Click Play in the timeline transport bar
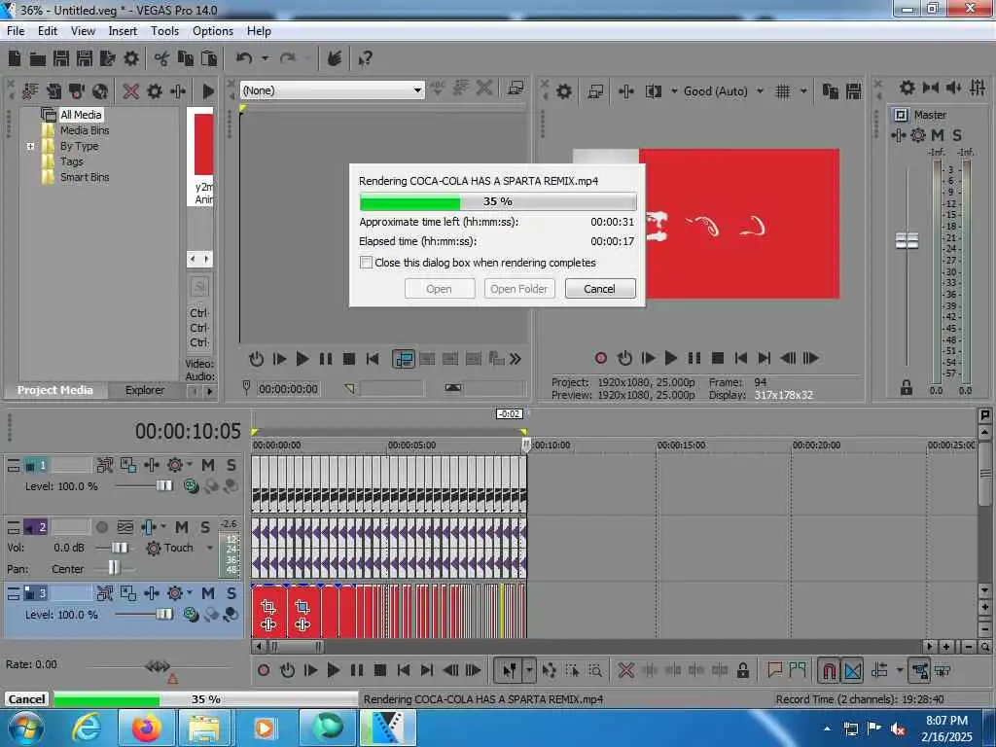 [333, 670]
